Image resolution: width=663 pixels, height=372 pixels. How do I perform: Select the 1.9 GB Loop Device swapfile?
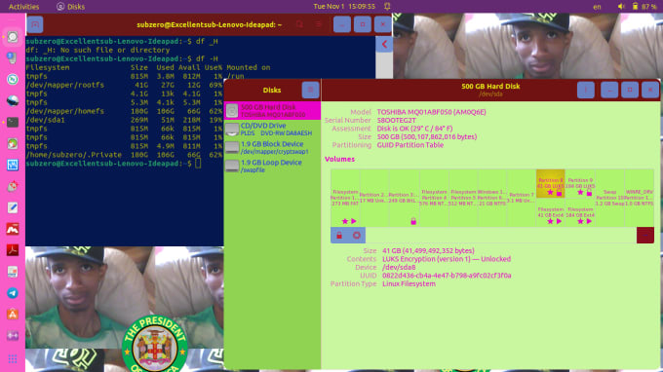tap(272, 166)
